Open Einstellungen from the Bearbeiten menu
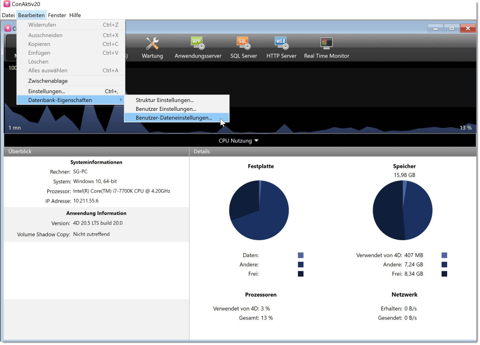The width and height of the screenshot is (480, 345). click(46, 91)
